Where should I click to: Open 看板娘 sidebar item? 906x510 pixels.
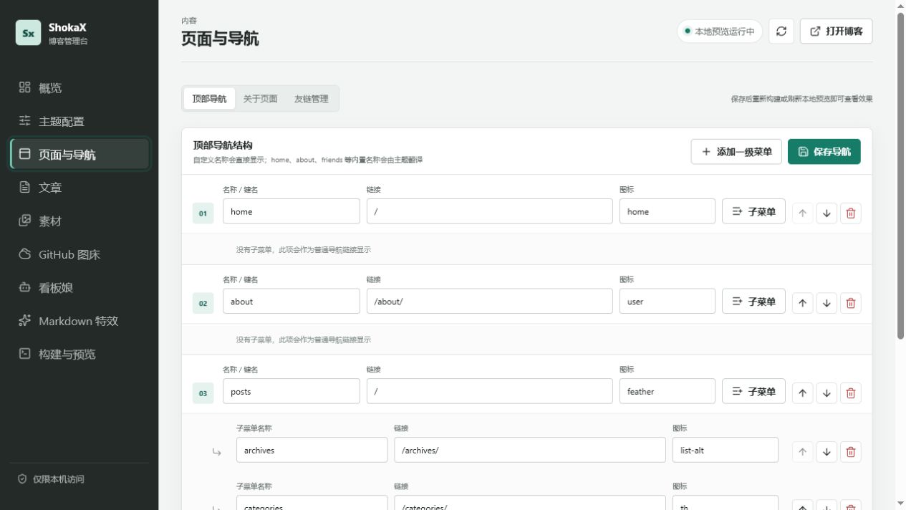79,287
